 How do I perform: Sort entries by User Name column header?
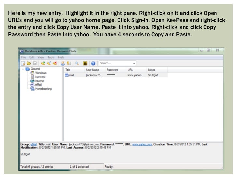click(x=95, y=70)
